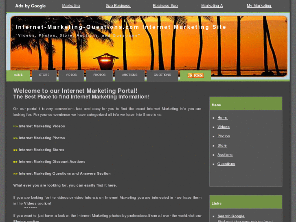The width and height of the screenshot is (296, 222).
Task: Click Store in the sidebar Menu
Action: point(222,145)
